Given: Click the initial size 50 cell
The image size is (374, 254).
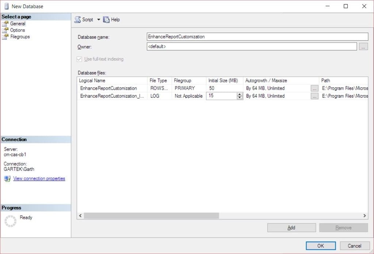Looking at the screenshot, I should (x=225, y=88).
